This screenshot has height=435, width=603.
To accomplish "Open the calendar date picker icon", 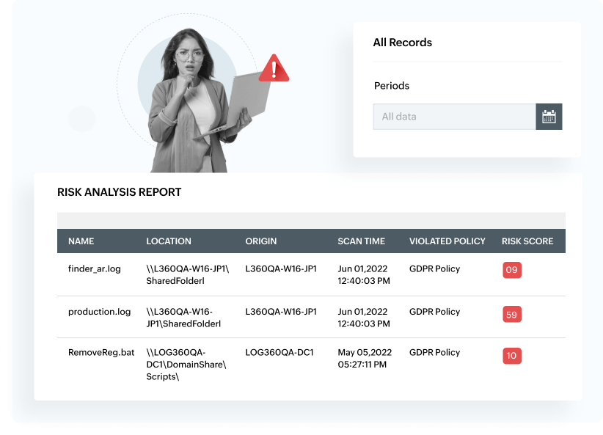I will (549, 116).
